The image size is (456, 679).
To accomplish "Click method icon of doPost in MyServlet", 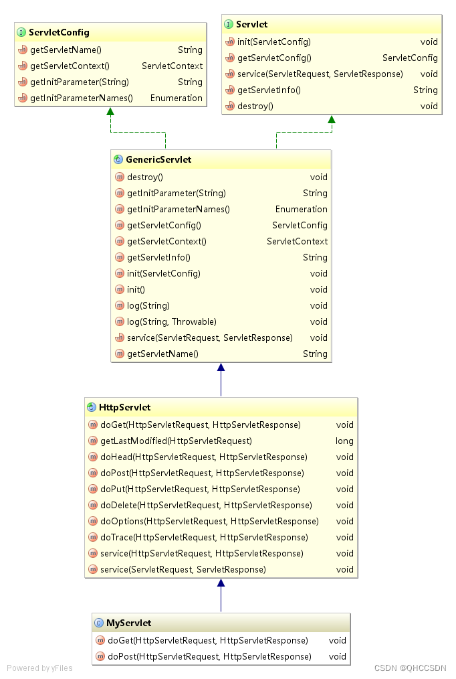I will [x=100, y=656].
